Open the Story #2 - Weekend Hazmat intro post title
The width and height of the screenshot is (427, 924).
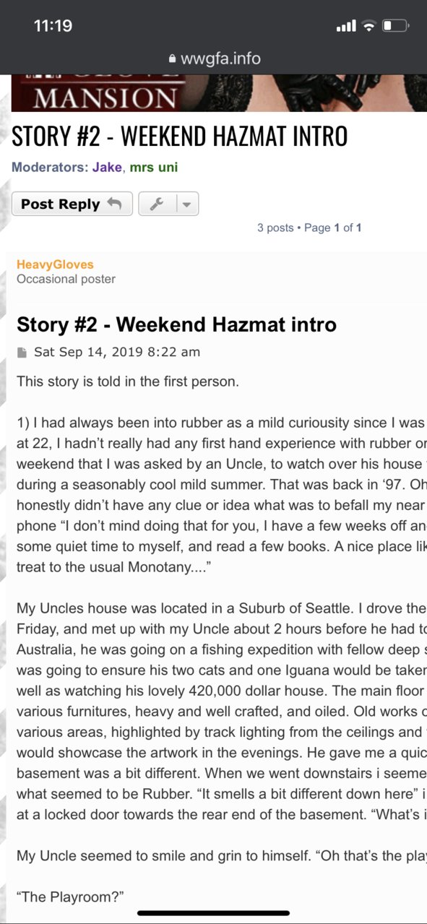[x=176, y=324]
